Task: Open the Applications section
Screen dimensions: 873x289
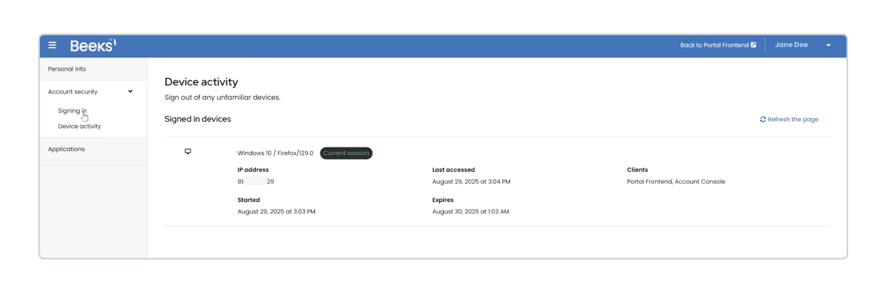Action: click(66, 149)
